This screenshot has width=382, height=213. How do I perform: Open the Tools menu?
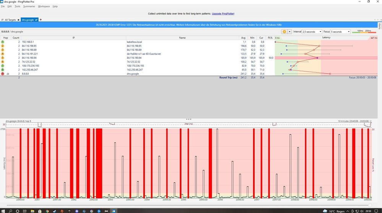[17, 6]
